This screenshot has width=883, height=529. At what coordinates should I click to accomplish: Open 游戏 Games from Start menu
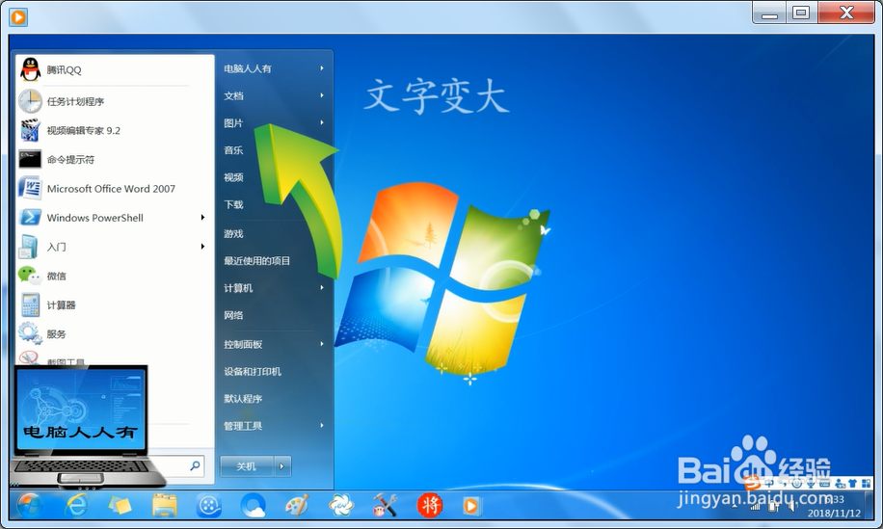[x=233, y=233]
